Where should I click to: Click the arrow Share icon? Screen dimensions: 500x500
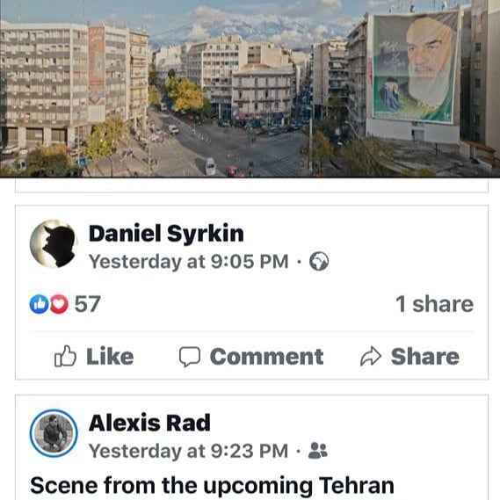[x=371, y=356]
